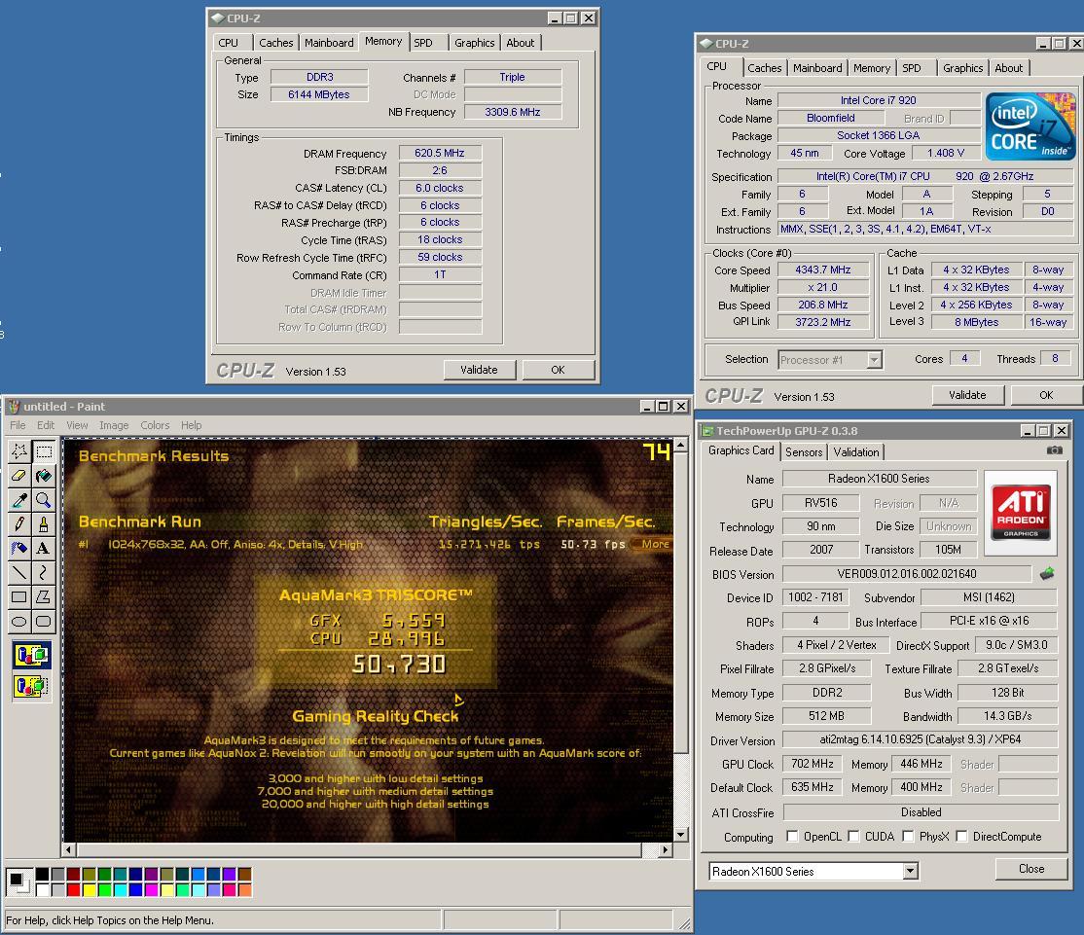1084x935 pixels.
Task: Click the Close button in GPU-Z
Action: (1030, 869)
